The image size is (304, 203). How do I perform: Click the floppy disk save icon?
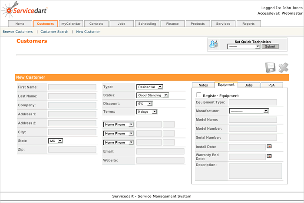pos(270,67)
